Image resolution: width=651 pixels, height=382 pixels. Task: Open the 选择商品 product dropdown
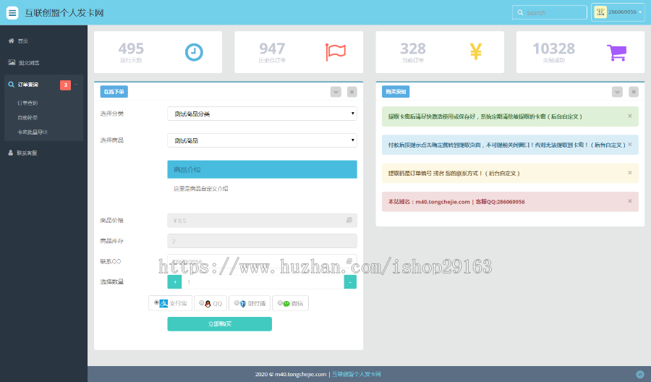(x=262, y=140)
